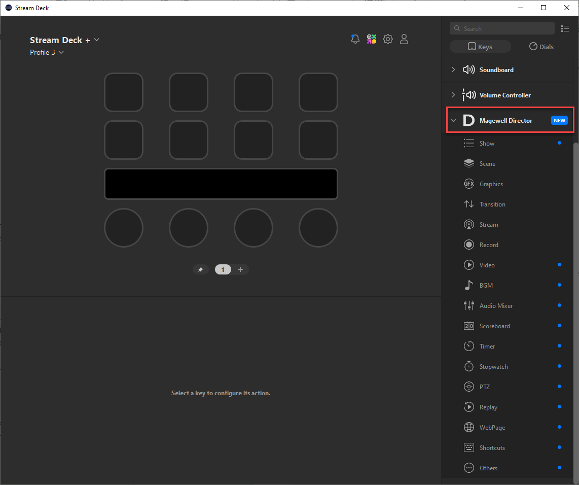Toggle the action list view icon
Screen dimensions: 579x485
point(565,28)
